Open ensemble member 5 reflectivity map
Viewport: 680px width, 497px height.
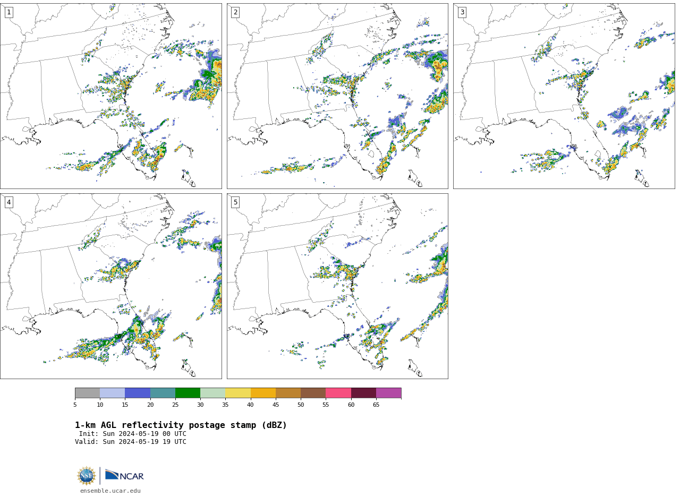click(337, 286)
